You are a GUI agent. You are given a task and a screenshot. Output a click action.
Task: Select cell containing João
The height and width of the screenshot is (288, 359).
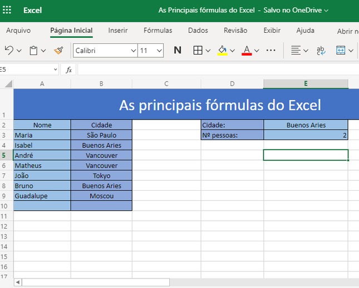click(42, 176)
